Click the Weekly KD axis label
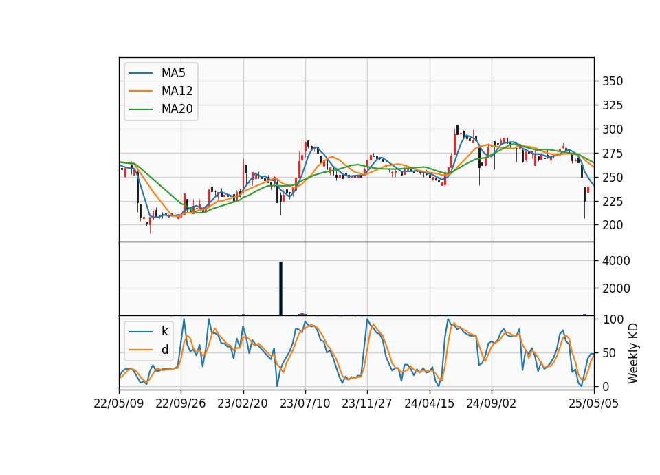Image resolution: width=660 pixels, height=475 pixels. 633,353
